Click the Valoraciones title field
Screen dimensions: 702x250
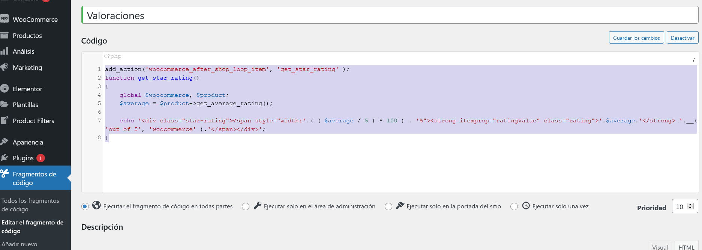point(390,15)
